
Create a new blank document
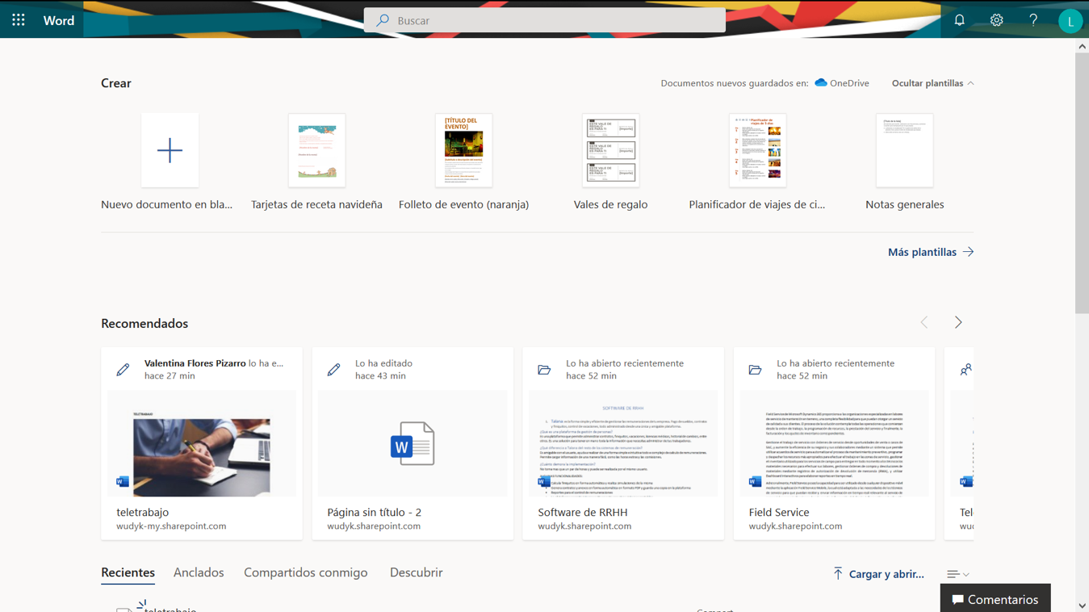click(170, 150)
